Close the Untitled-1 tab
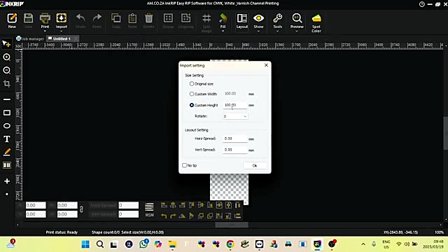This screenshot has width=448, height=252. (76, 38)
